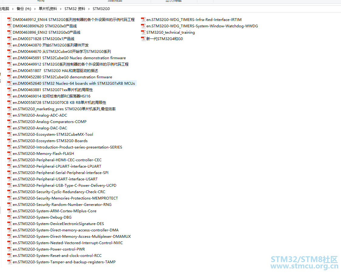
Task: Click PDF icon of en.DM00371828 STM32G0x1 file
Action: point(9,39)
